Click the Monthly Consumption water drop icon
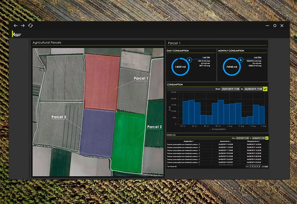Viewport: 297px width, 204px height. 240,60
